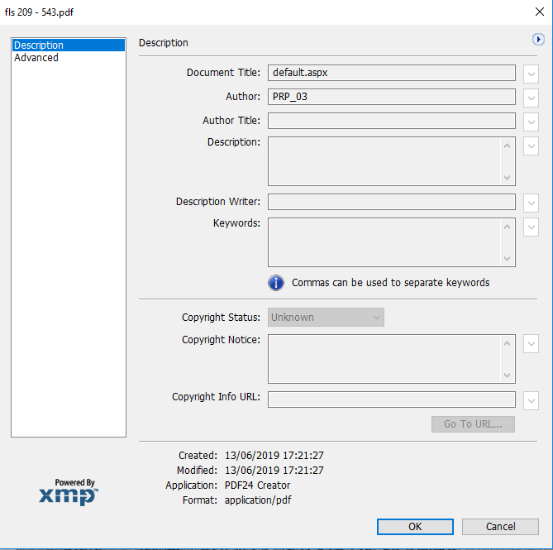The width and height of the screenshot is (553, 550).
Task: Click the application/pdf format value
Action: 258,500
